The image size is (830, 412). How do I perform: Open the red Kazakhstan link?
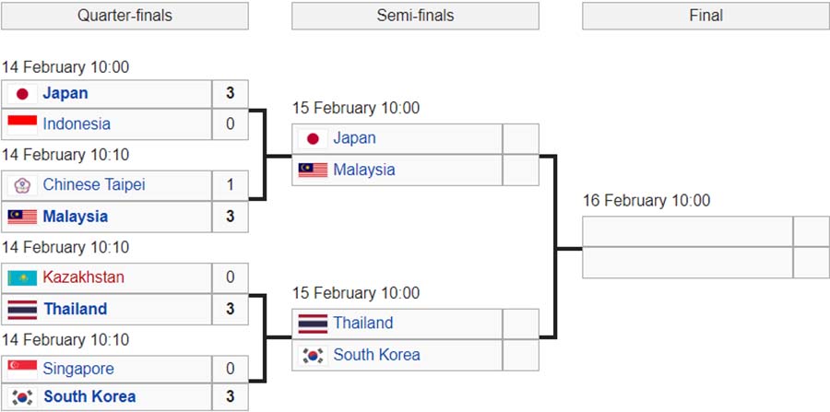tap(84, 277)
